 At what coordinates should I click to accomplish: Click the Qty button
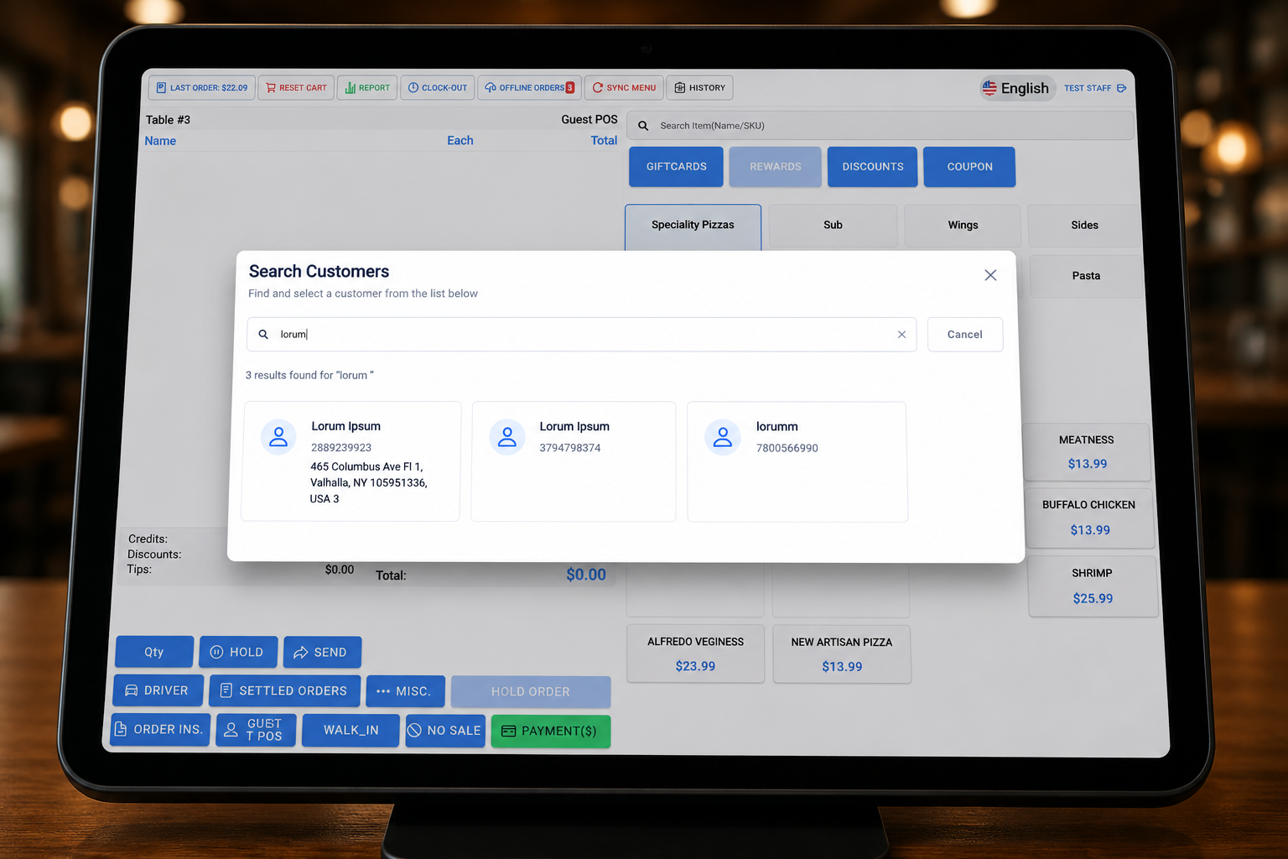point(154,652)
